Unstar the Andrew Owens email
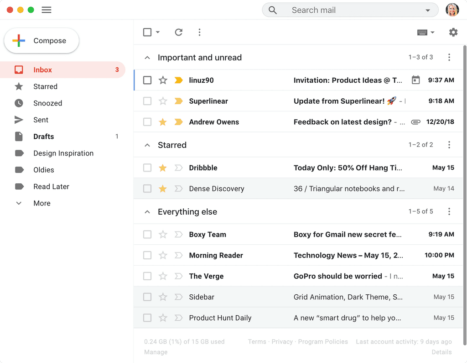467x363 pixels. click(x=163, y=122)
